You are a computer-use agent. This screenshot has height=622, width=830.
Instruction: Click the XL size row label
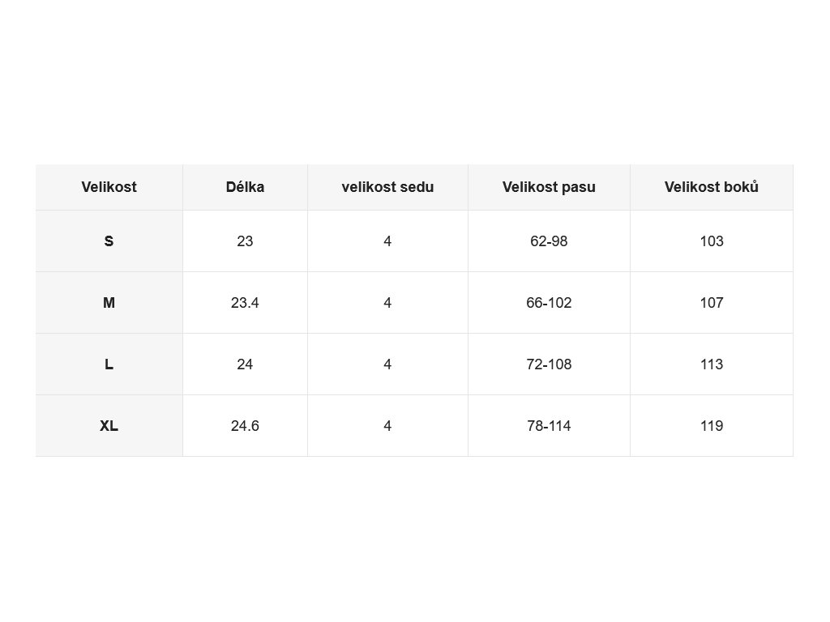109,426
